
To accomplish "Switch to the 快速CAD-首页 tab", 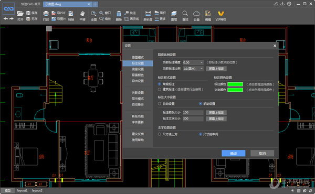I will (x=30, y=4).
